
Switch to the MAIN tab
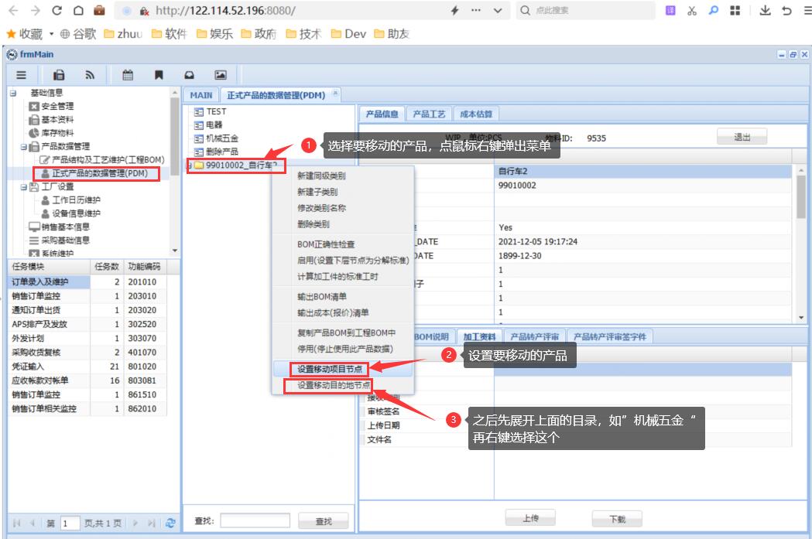click(x=201, y=95)
